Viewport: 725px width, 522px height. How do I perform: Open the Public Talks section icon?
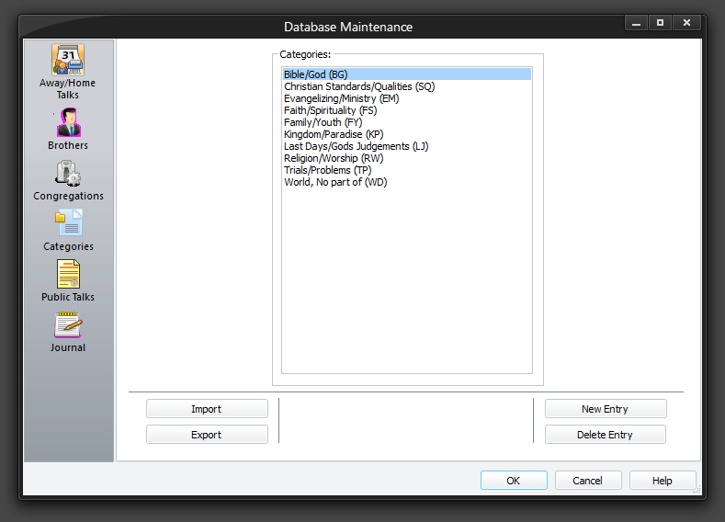click(68, 274)
